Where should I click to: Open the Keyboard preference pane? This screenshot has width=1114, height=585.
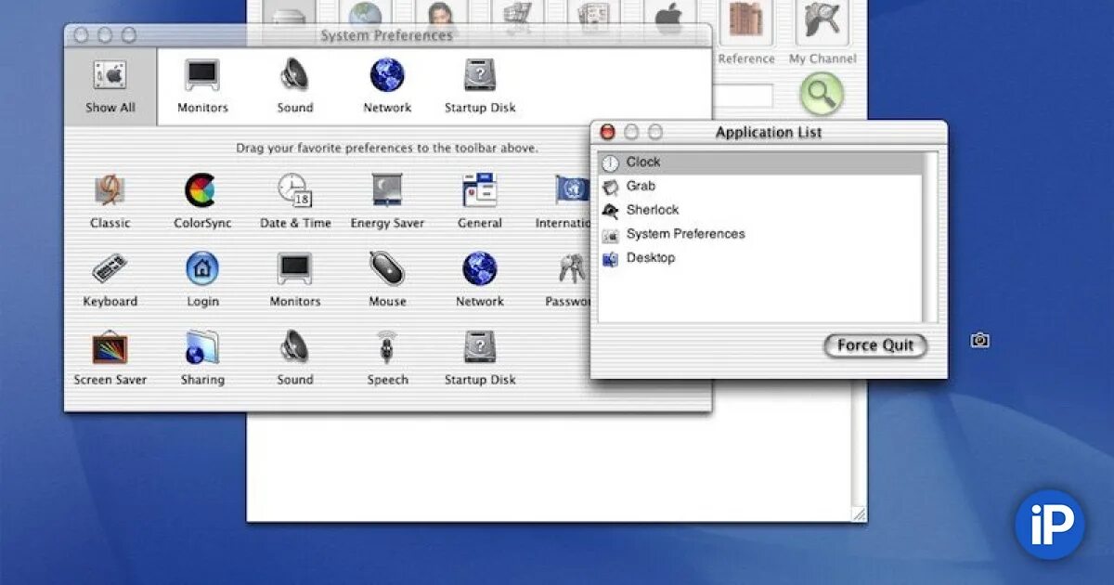(x=110, y=279)
